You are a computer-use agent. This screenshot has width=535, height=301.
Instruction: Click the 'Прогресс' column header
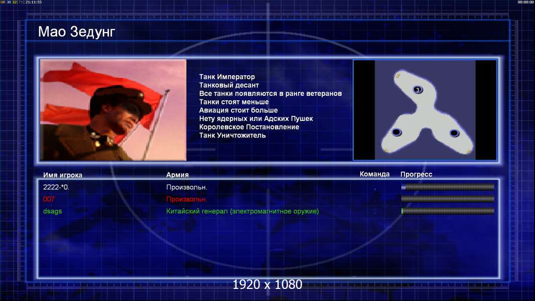point(416,174)
